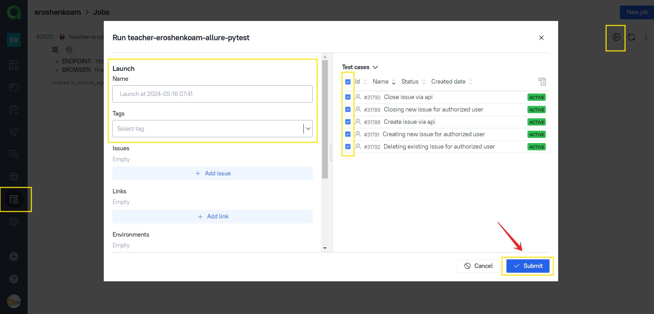Uncheck Closing new issue for authorized user

click(348, 109)
